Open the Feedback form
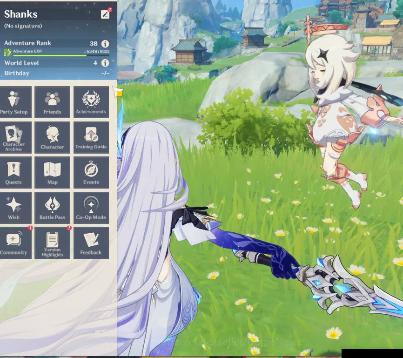 (91, 243)
